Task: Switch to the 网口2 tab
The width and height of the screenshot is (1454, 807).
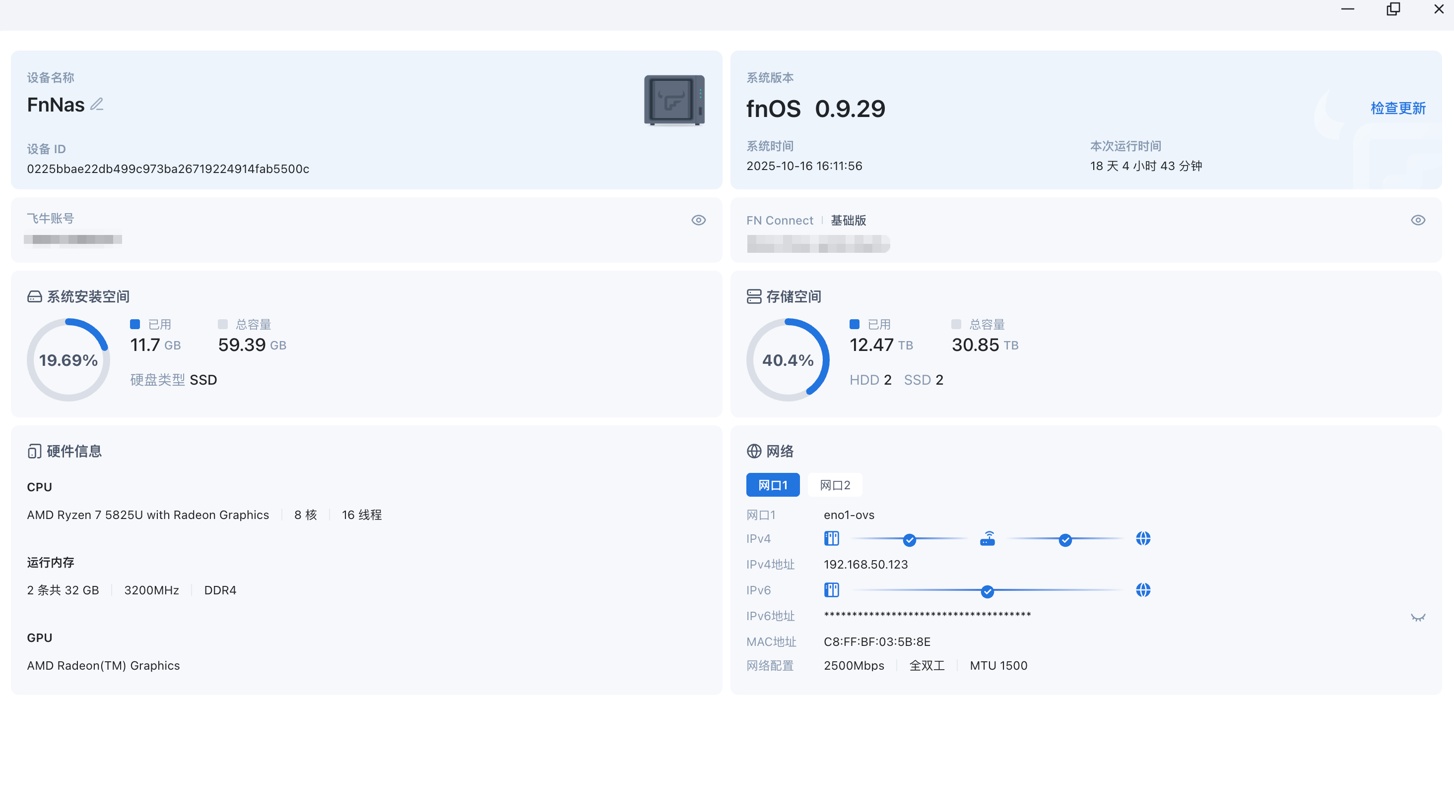Action: [x=834, y=485]
